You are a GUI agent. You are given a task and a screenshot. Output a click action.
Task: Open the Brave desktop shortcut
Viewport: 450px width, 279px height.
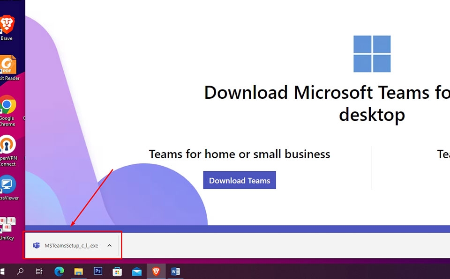point(7,27)
